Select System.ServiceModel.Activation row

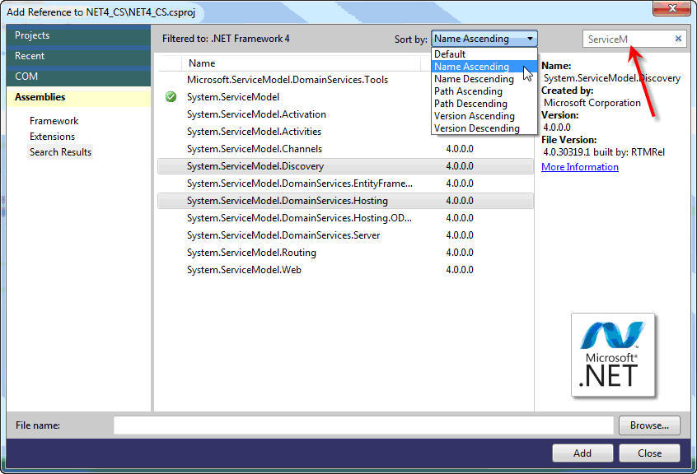pos(345,114)
